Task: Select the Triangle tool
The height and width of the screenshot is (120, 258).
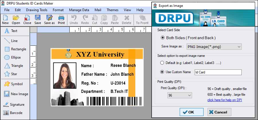Action: coord(13,66)
